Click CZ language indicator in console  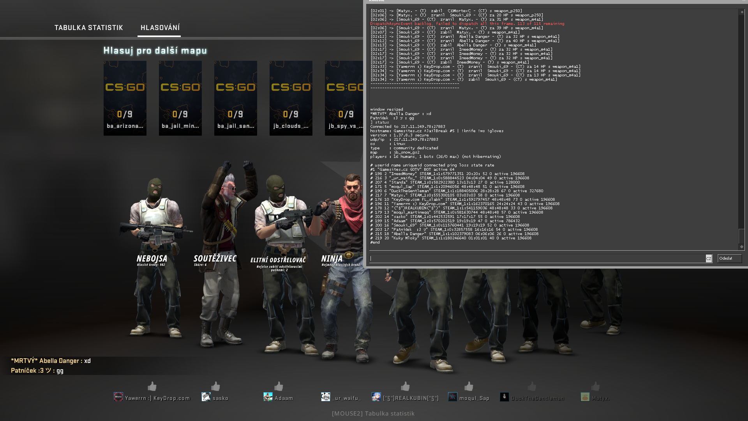(x=709, y=258)
